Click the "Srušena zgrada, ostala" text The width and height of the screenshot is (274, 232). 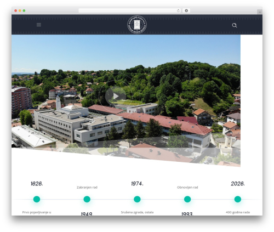click(x=137, y=212)
